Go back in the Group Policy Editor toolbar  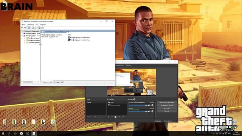(x=22, y=28)
